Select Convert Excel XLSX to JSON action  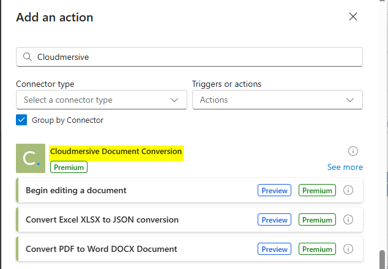point(190,219)
